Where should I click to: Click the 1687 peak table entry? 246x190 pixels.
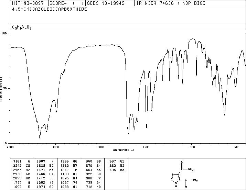coord(45,161)
